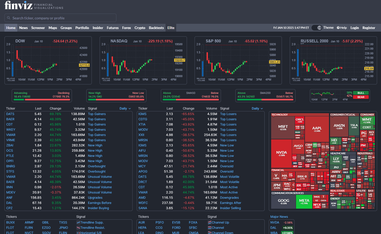Click the red BEAR sentiment label
Screen dimensions: 381x234
click(361, 97)
